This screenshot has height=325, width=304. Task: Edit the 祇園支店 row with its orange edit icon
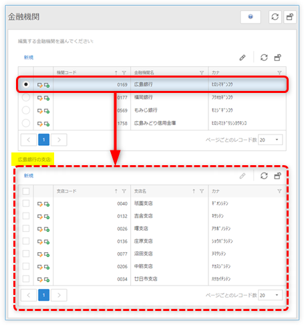(40, 204)
